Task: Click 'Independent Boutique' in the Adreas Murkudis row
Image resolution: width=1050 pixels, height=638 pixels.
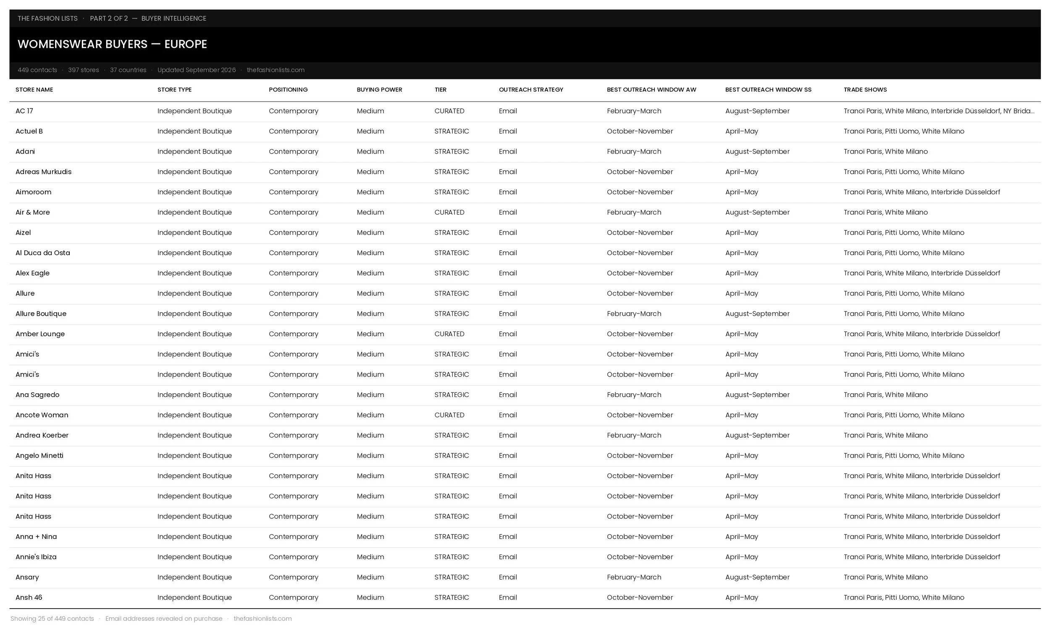Action: point(194,172)
